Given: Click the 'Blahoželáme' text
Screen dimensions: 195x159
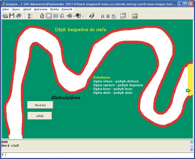Looking at the screenshot, I should click(x=66, y=98).
